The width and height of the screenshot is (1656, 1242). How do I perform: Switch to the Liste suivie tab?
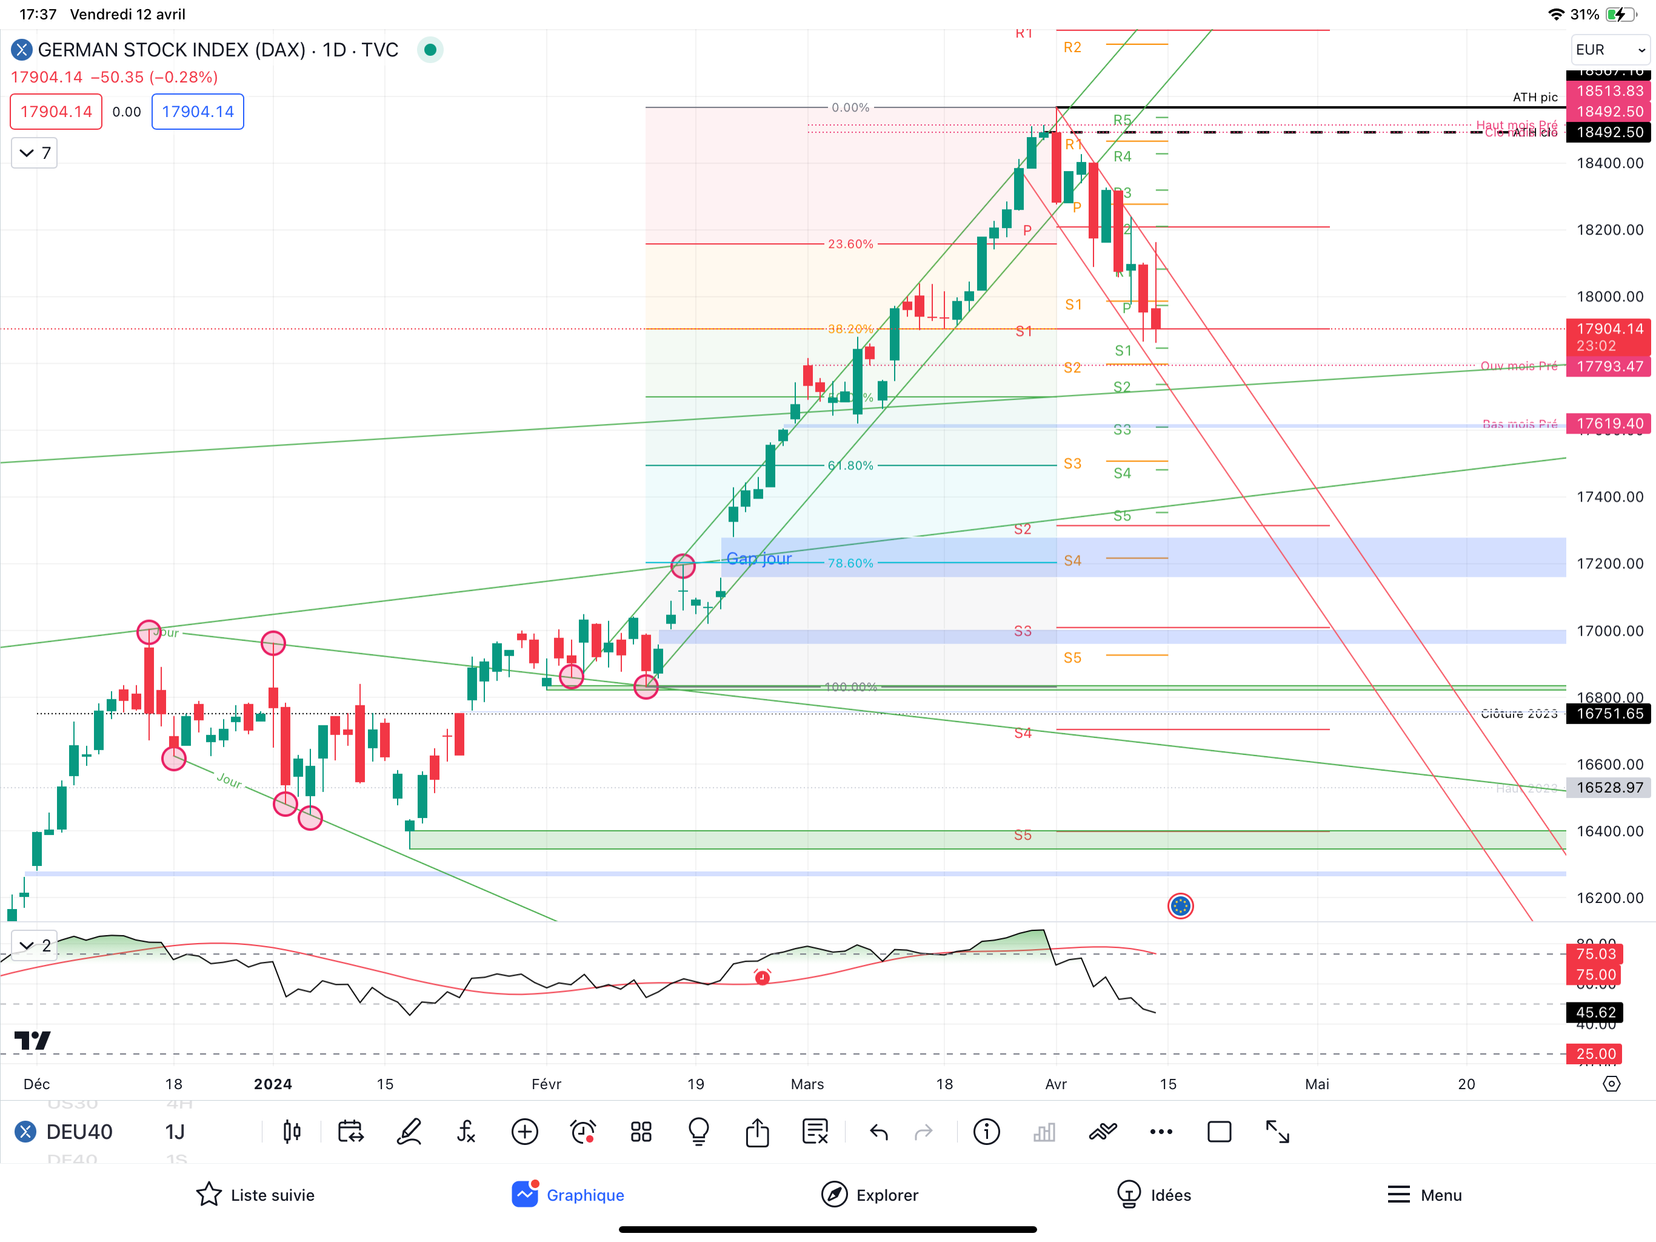255,1195
